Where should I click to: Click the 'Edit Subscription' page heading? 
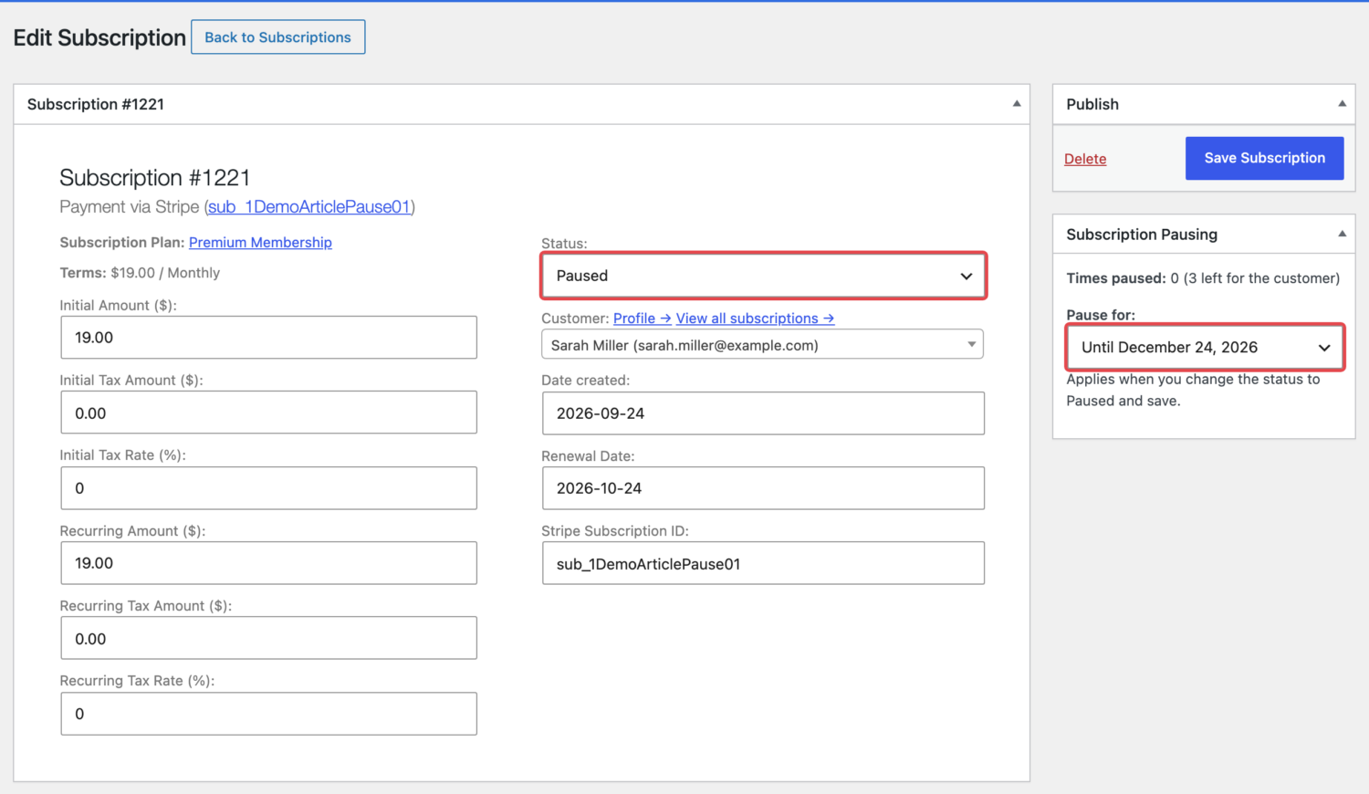(x=99, y=37)
